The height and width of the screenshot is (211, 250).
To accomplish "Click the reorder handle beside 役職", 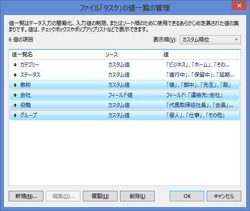I will click(x=15, y=105).
